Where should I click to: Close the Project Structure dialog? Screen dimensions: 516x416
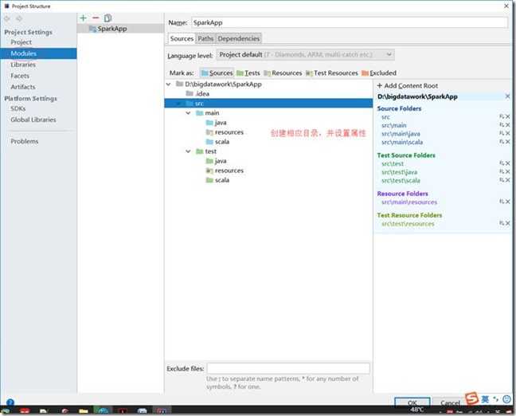pos(506,6)
